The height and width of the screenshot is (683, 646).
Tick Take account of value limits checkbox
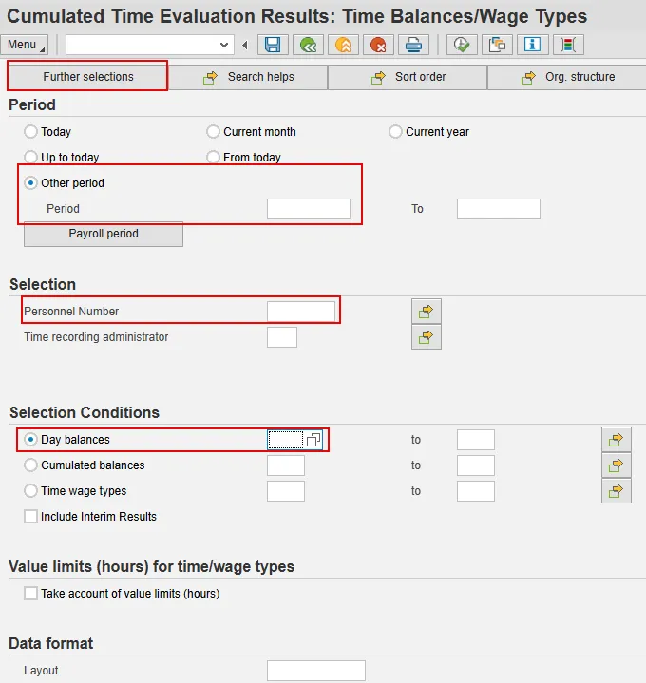click(x=30, y=594)
